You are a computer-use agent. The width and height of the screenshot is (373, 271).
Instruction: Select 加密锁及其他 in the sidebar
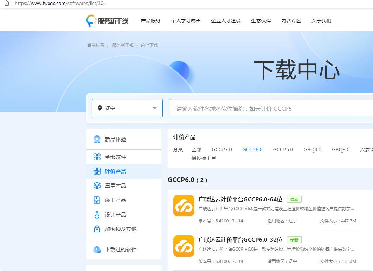124,229
